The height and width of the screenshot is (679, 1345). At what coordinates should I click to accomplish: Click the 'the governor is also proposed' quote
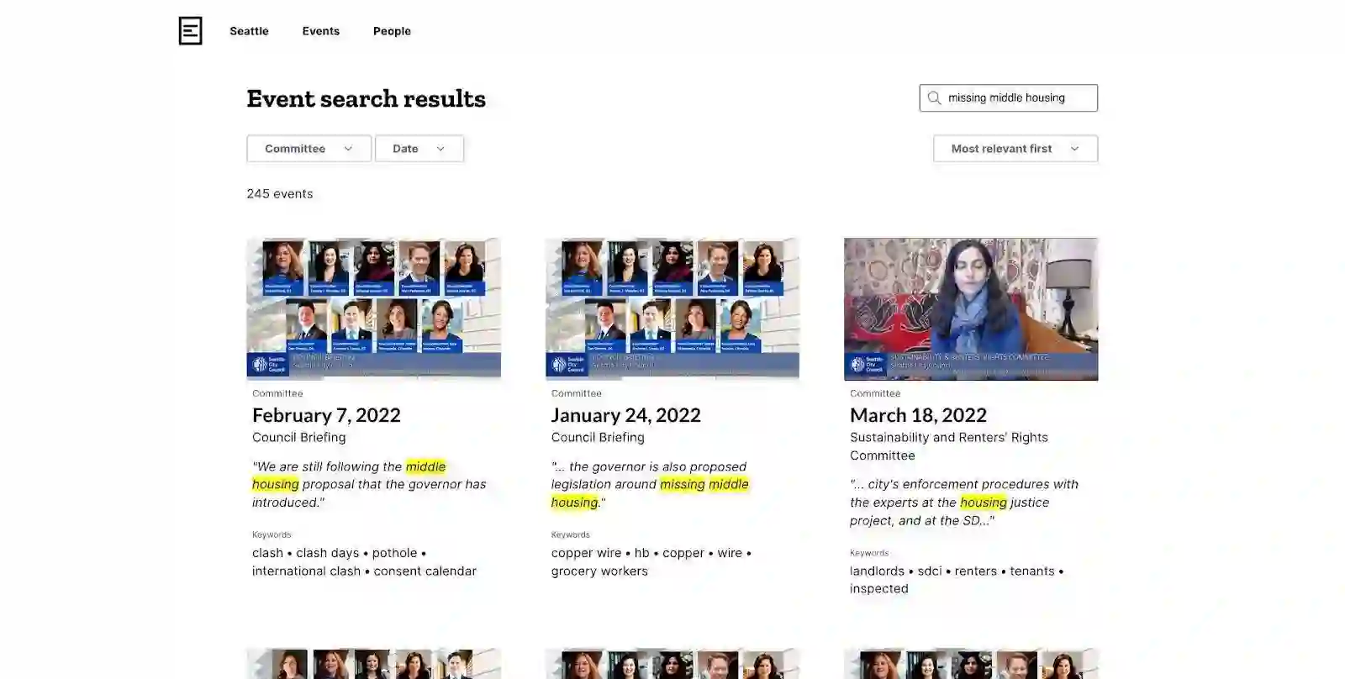(x=650, y=485)
